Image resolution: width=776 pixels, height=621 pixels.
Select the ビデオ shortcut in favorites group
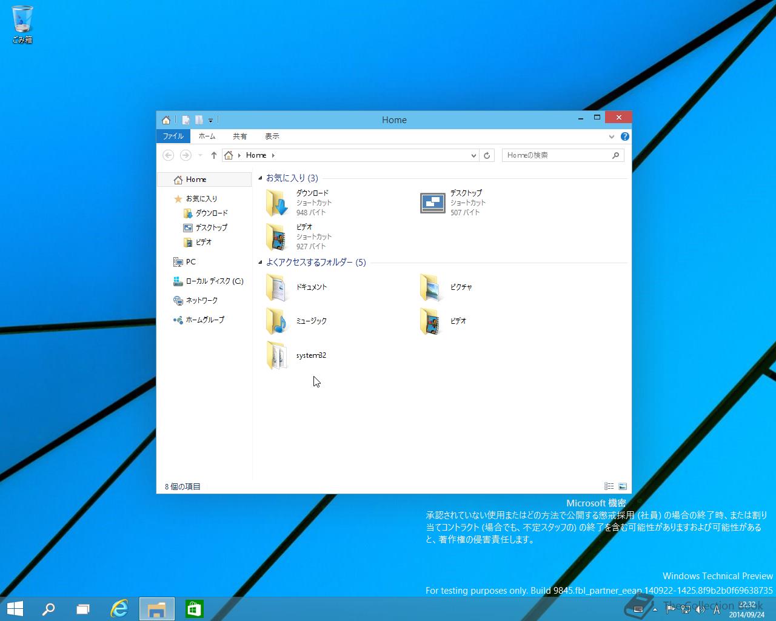click(277, 237)
